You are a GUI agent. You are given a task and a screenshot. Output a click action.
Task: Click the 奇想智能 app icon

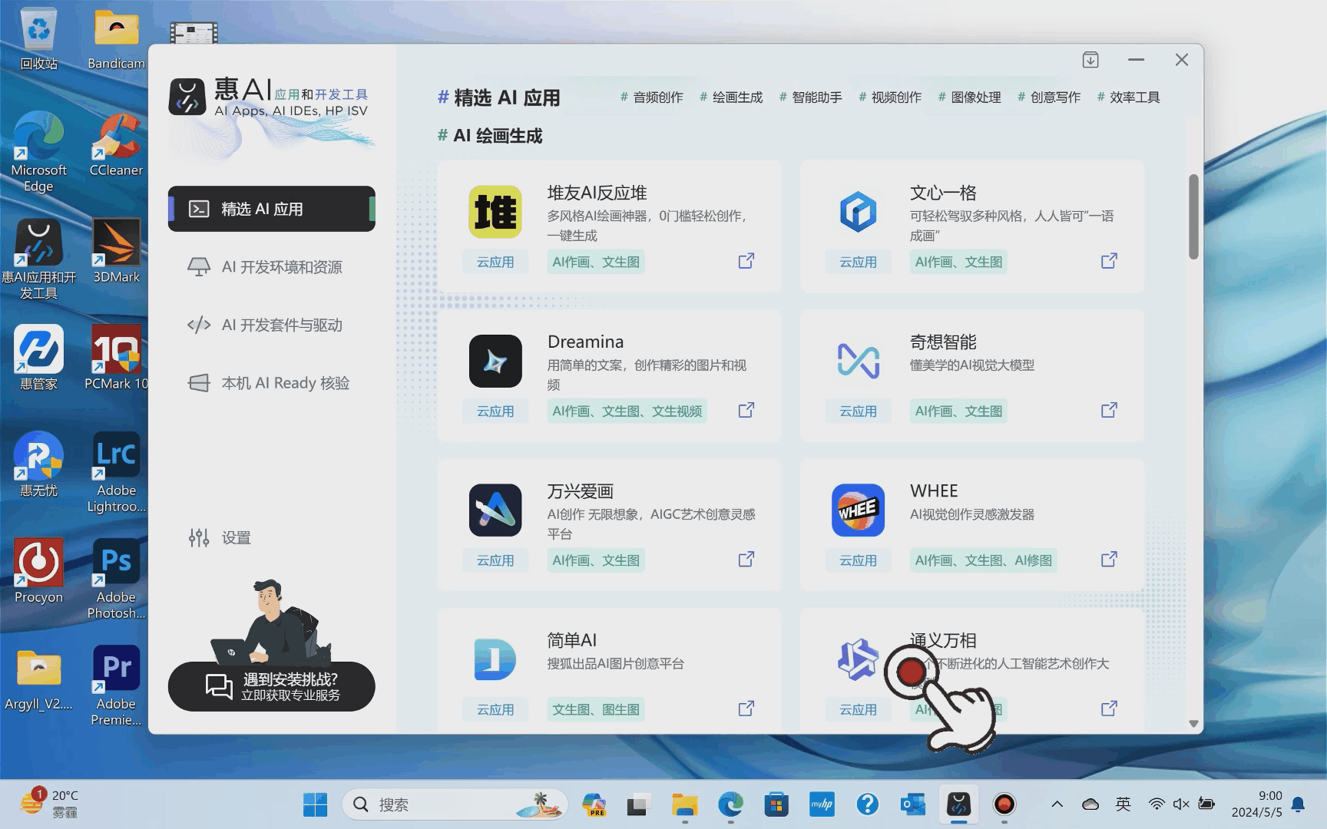858,361
